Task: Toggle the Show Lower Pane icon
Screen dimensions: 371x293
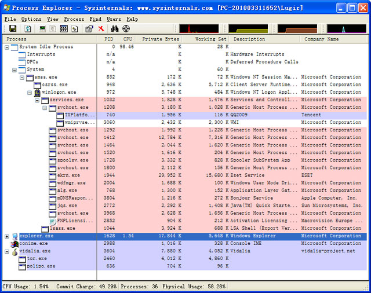Action: [64, 28]
